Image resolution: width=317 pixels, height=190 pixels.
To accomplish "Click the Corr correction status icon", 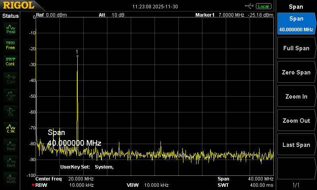I will [x=11, y=79].
